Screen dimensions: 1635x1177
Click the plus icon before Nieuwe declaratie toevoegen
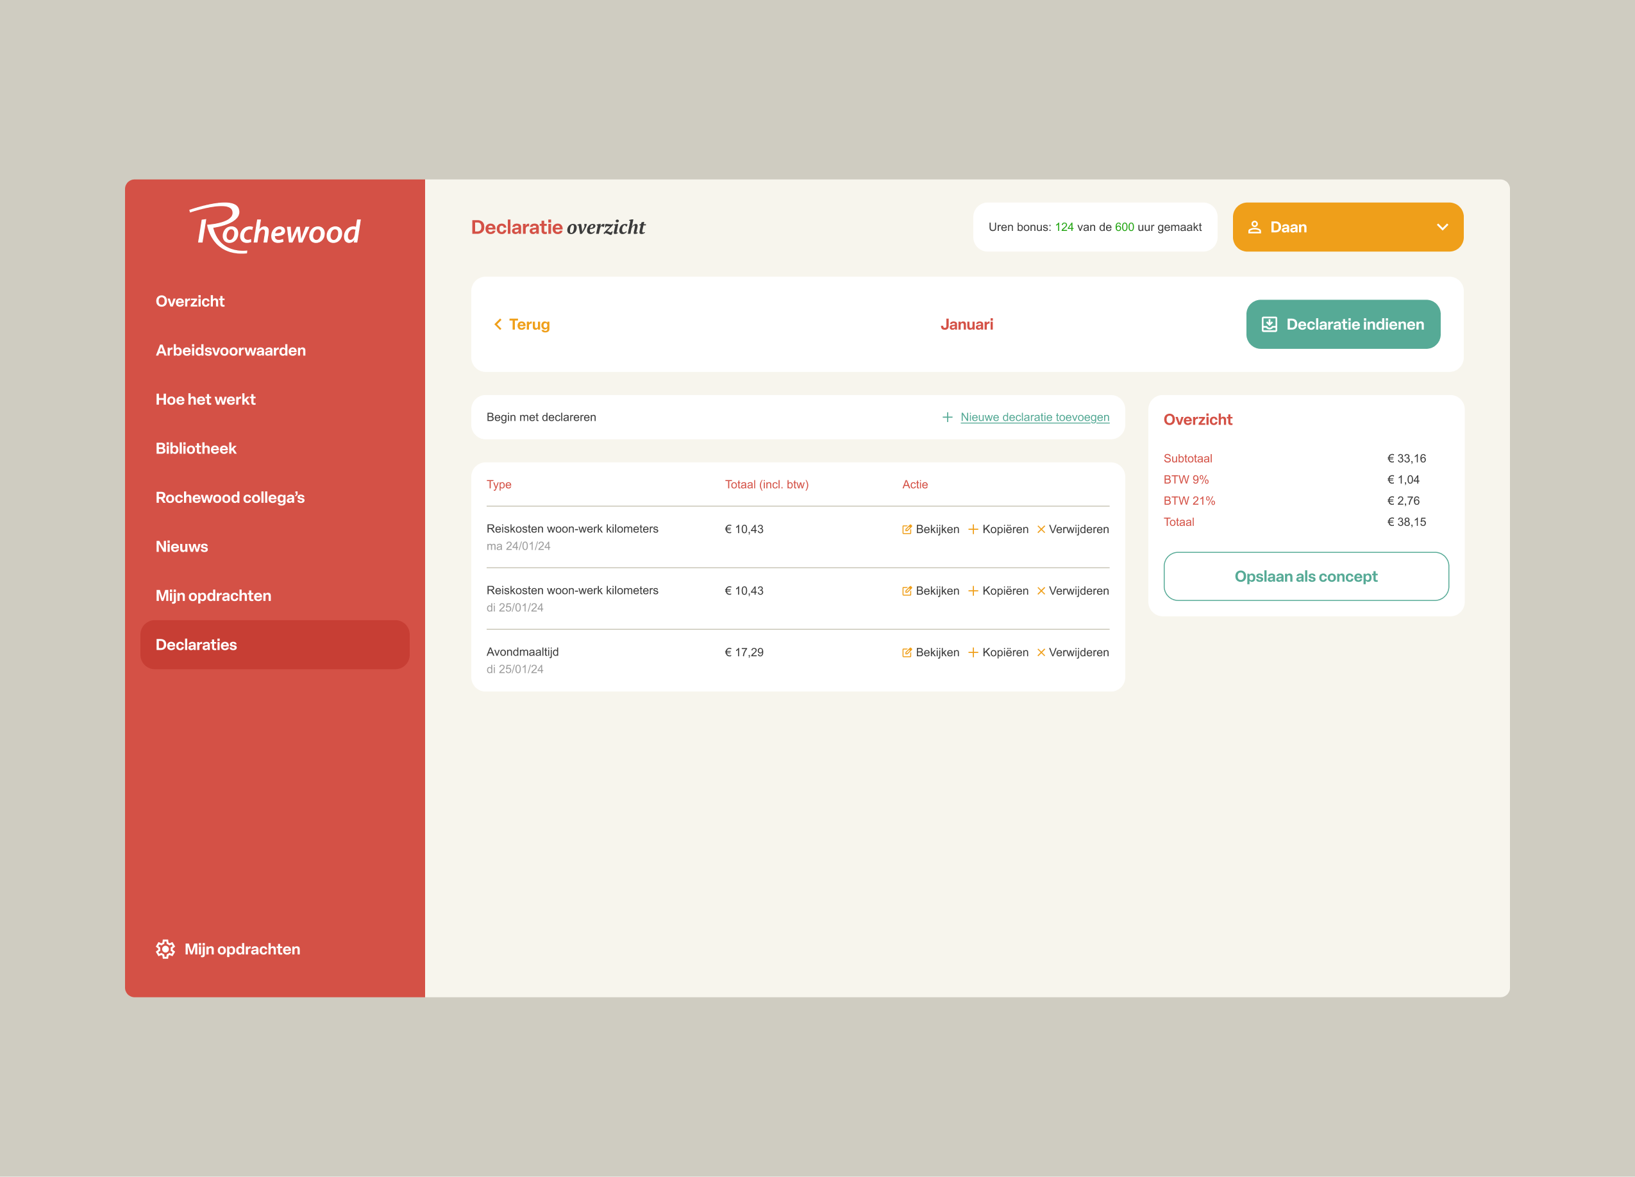pyautogui.click(x=947, y=417)
